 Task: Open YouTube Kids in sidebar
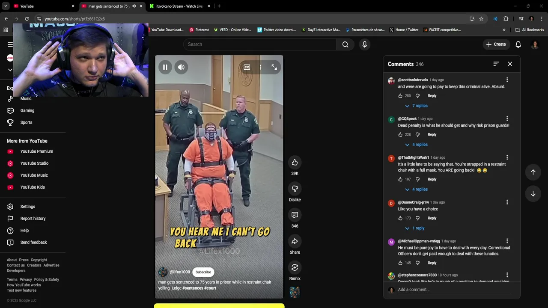tap(33, 187)
